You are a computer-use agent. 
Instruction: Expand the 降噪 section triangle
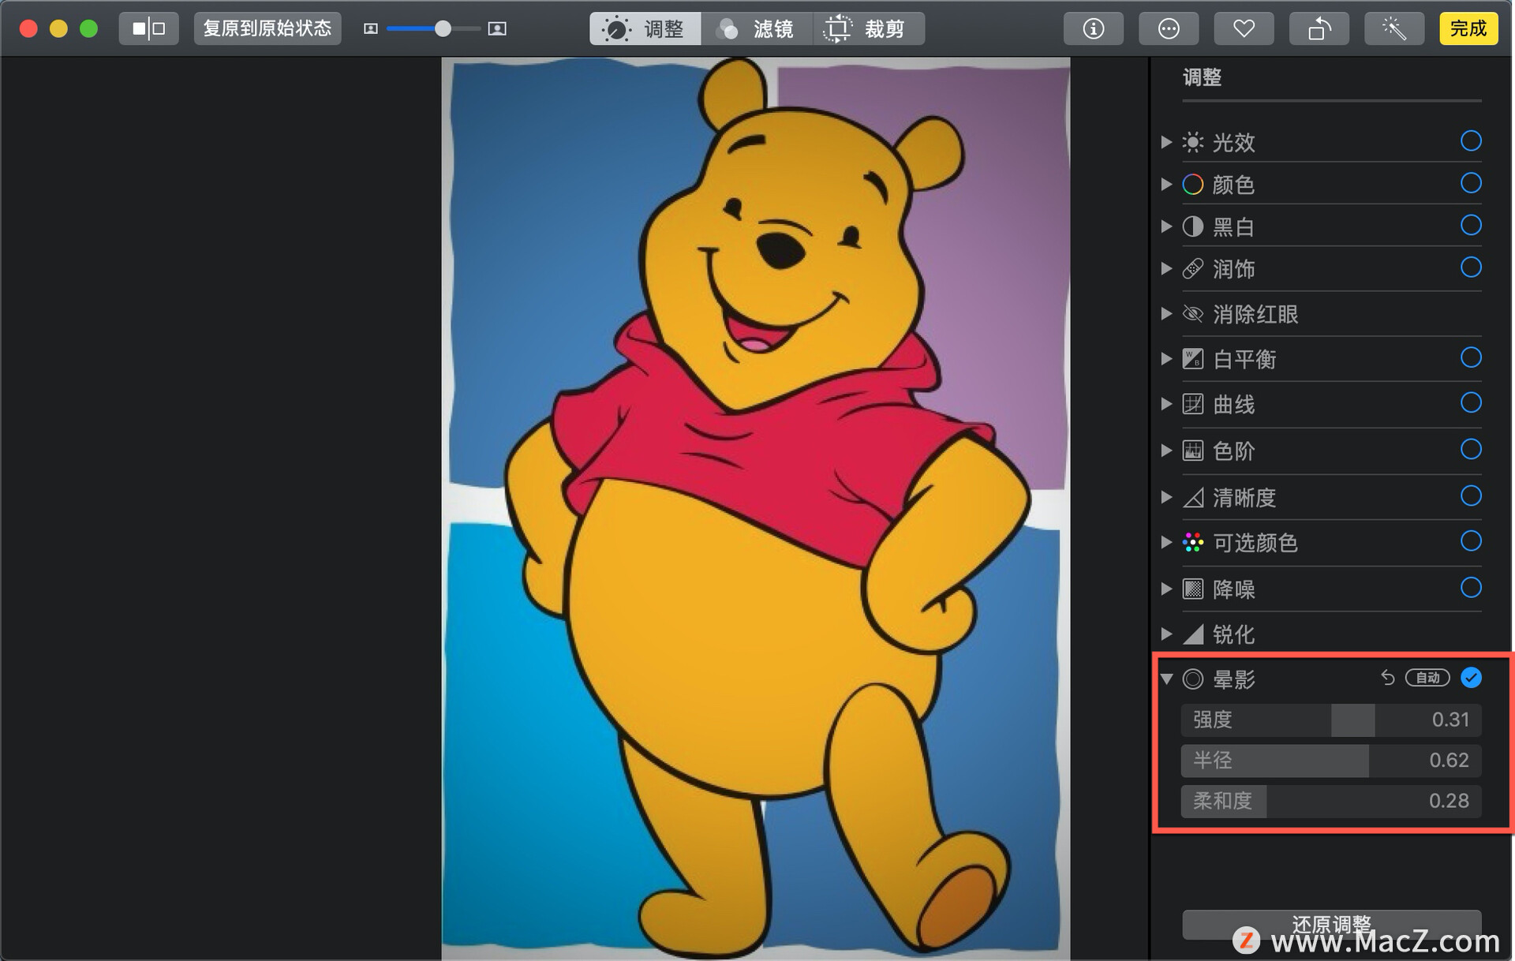pyautogui.click(x=1166, y=589)
